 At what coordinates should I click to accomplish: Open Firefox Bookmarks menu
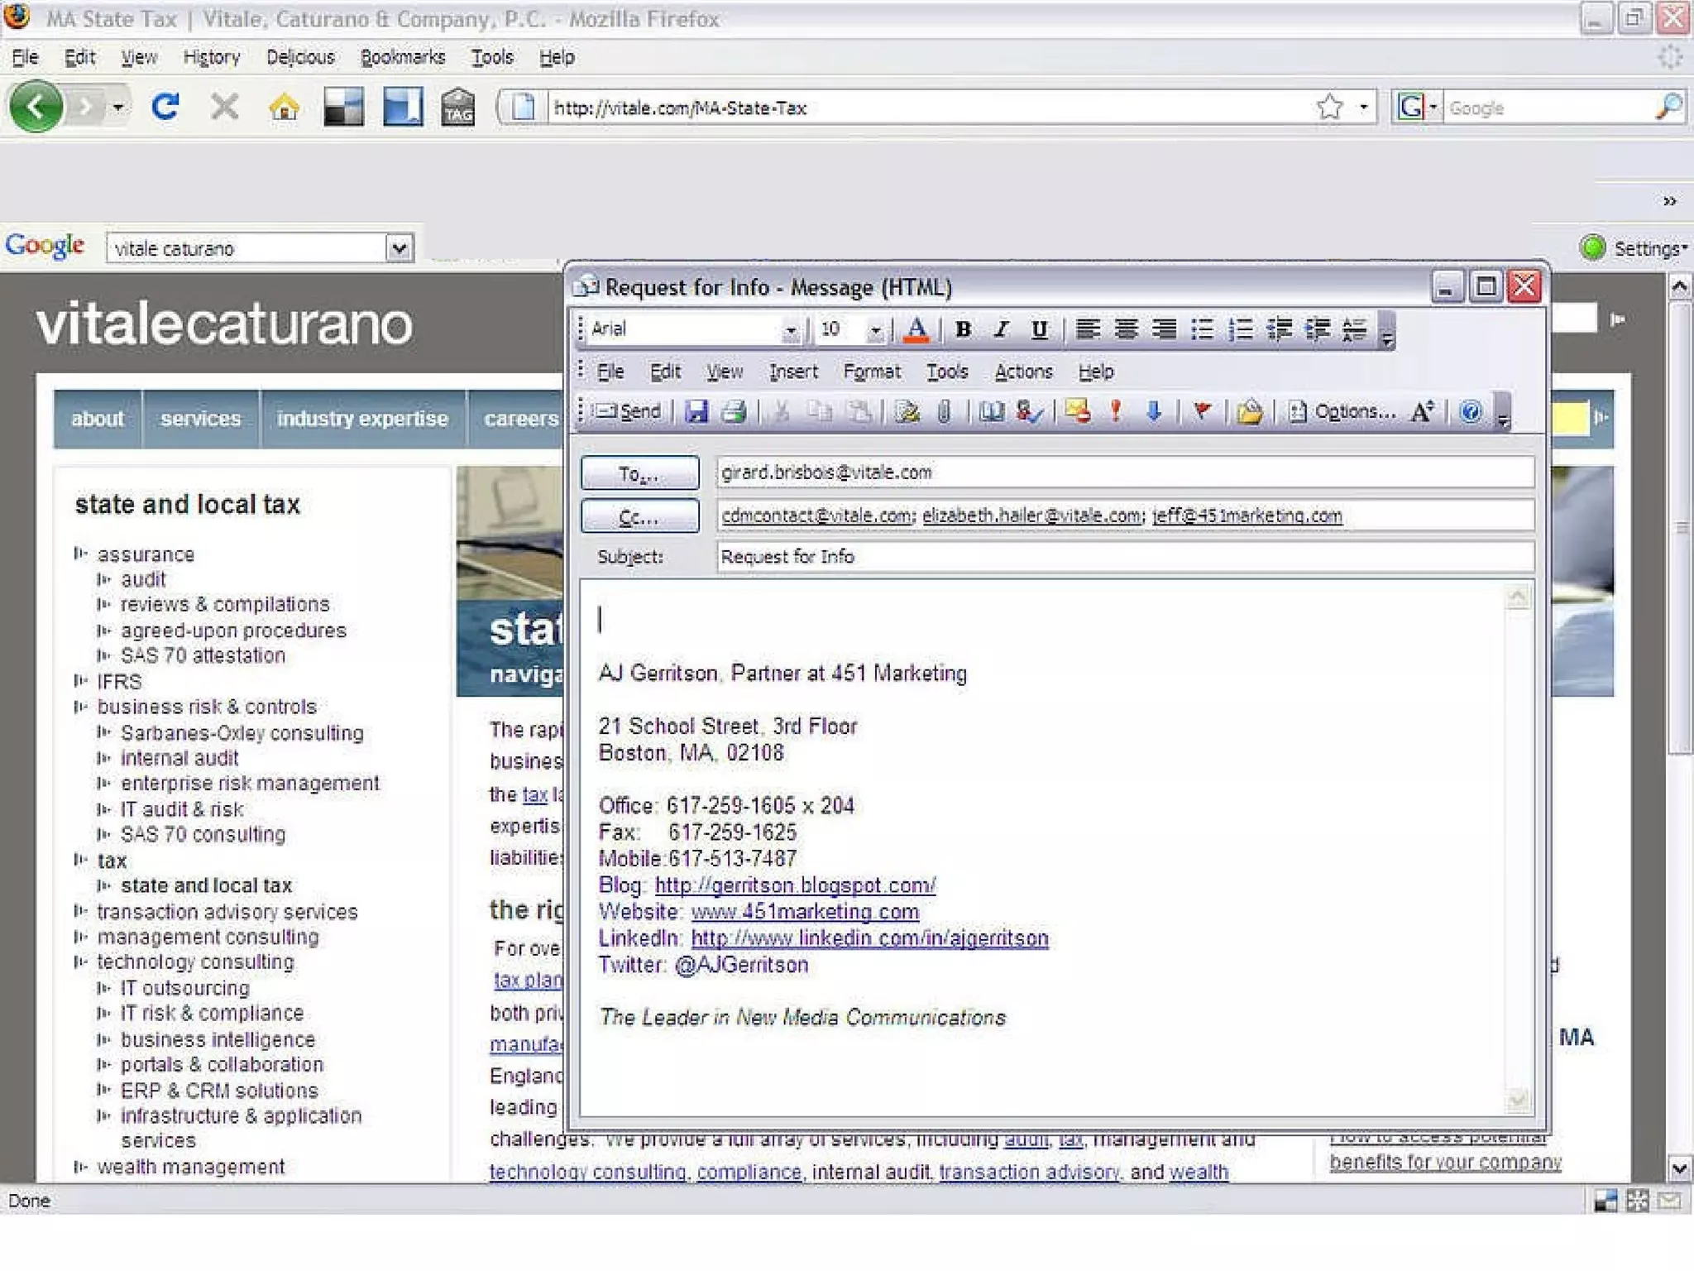click(402, 57)
